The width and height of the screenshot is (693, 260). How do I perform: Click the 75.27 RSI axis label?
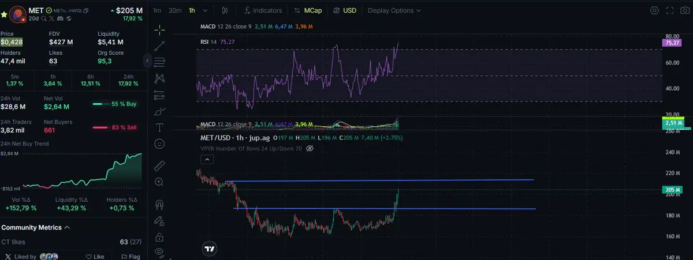(x=672, y=43)
